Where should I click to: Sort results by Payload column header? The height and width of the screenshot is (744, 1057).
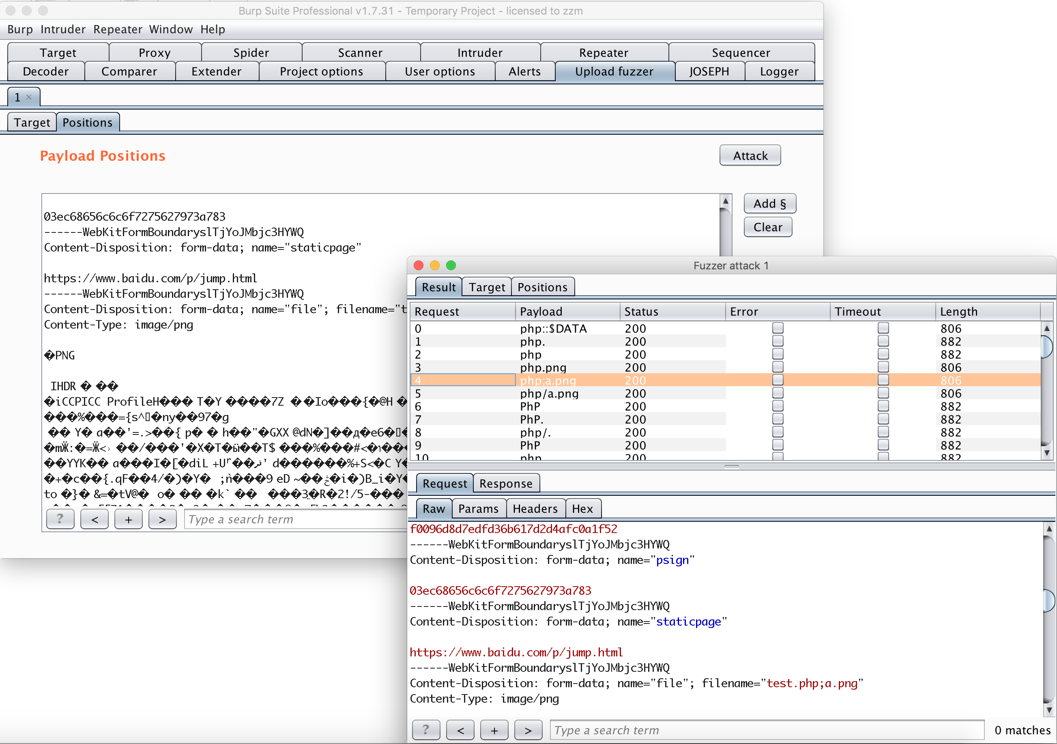[567, 312]
